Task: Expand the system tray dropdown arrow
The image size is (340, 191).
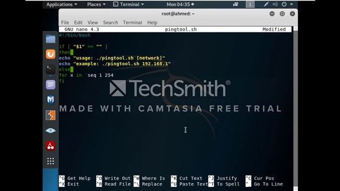Action: tap(292, 4)
